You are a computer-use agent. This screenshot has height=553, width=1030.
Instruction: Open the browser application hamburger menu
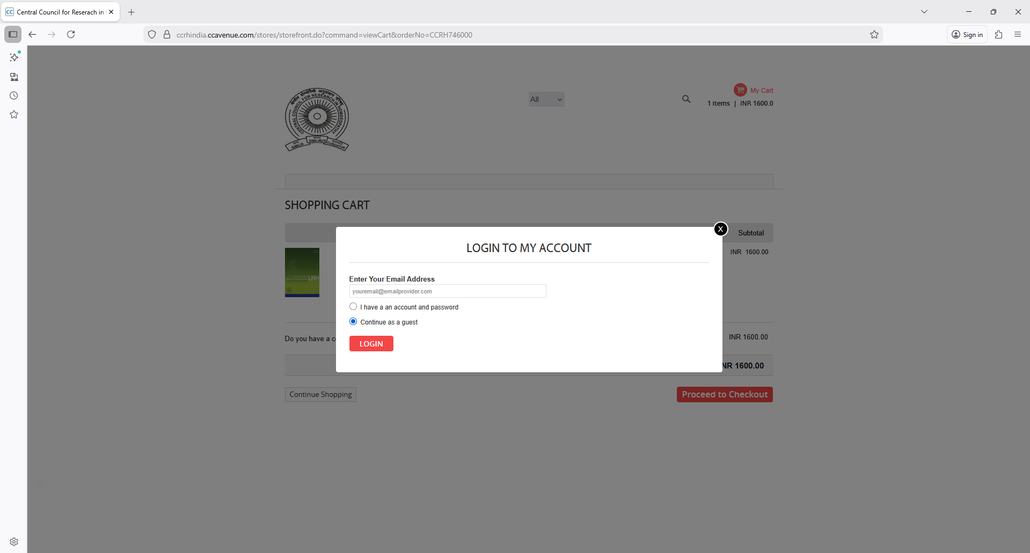(x=1017, y=34)
